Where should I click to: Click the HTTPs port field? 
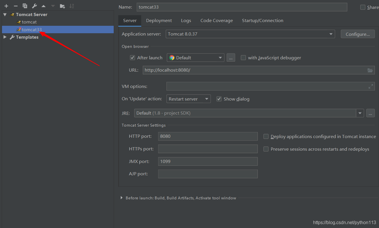208,149
